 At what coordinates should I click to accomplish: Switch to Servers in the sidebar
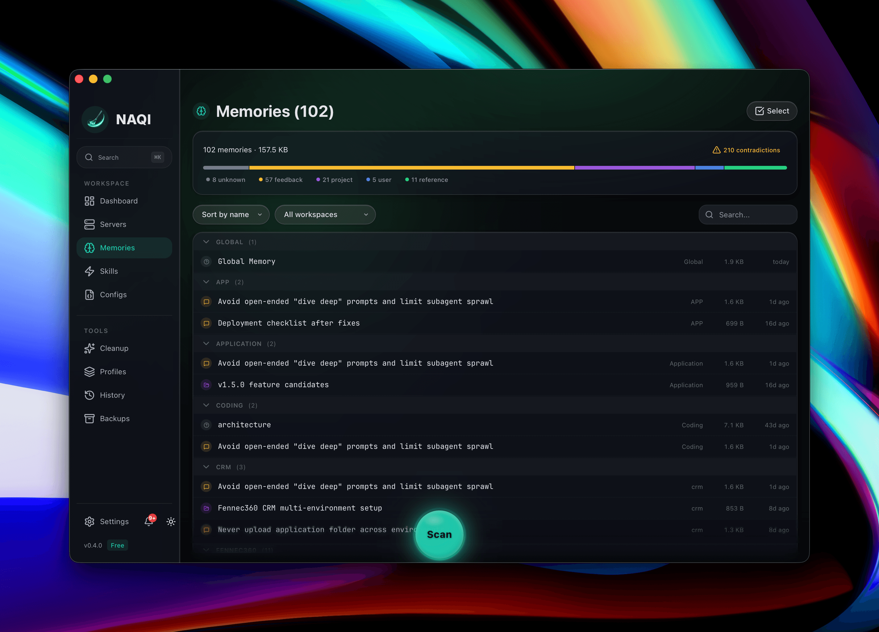(x=90, y=224)
